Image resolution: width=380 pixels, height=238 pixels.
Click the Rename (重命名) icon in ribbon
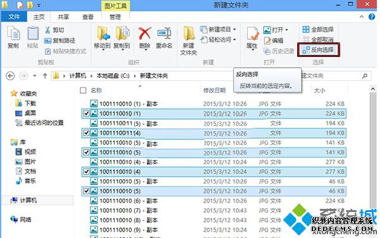click(164, 34)
